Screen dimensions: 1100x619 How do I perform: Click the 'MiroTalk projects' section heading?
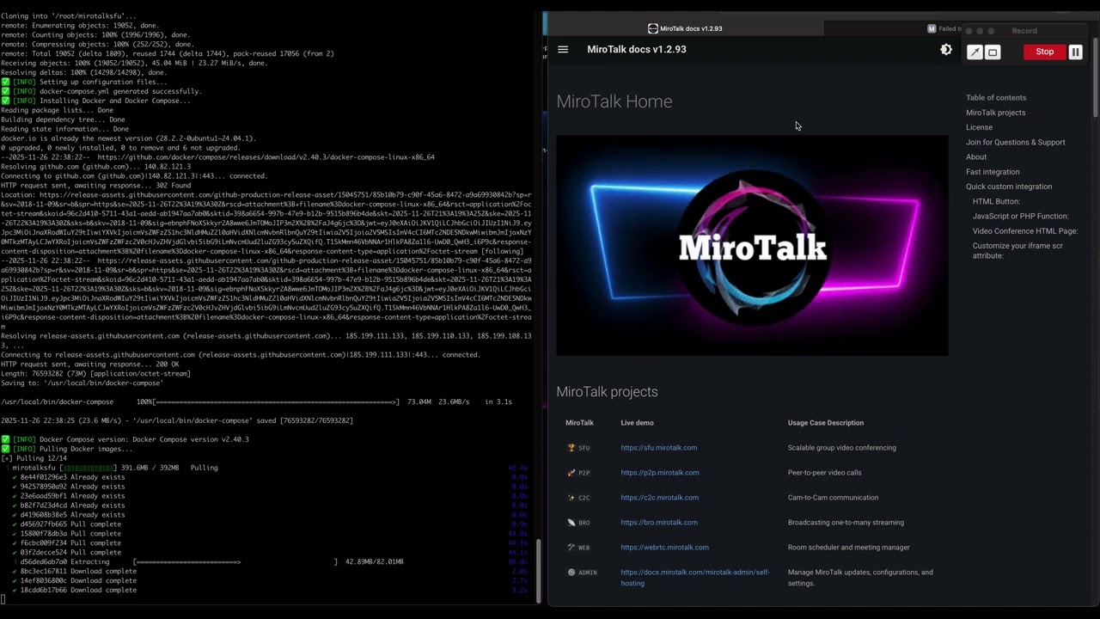607,391
